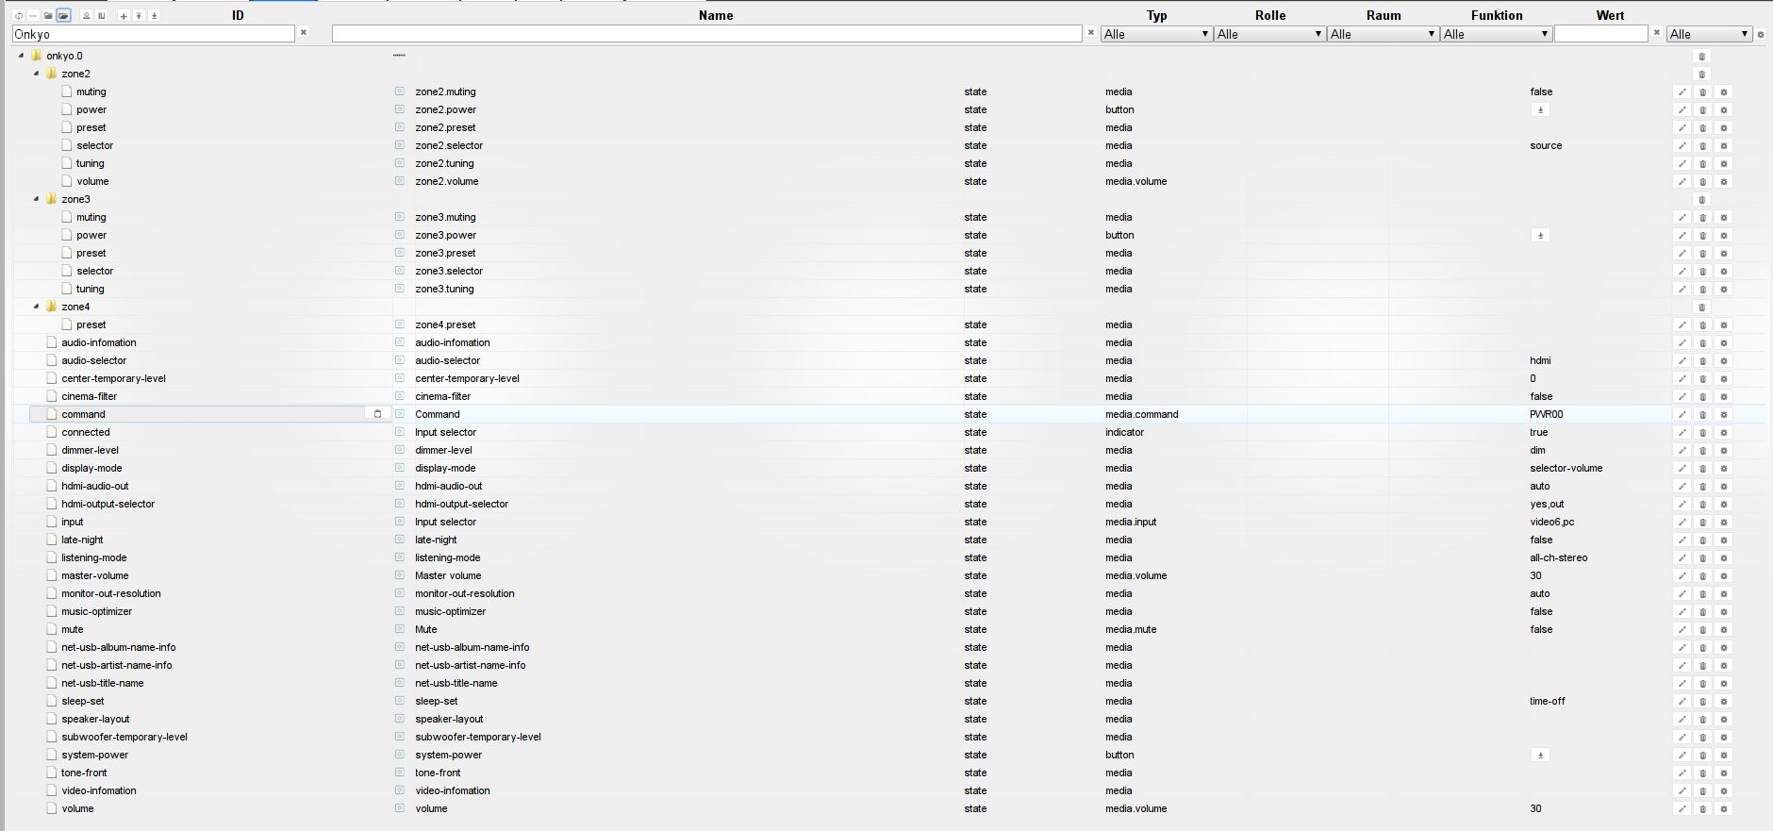Open the Typ filter dropdown
The width and height of the screenshot is (1773, 831).
1156,34
